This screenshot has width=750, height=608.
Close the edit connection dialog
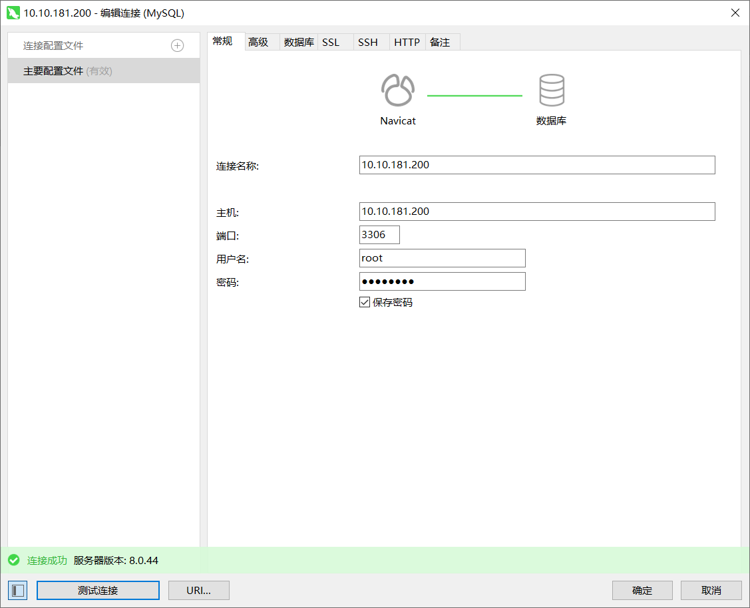[735, 13]
